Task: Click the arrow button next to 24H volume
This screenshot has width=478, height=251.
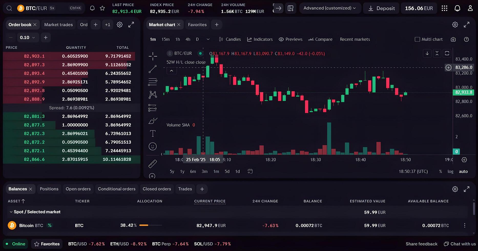Action: pyautogui.click(x=278, y=8)
